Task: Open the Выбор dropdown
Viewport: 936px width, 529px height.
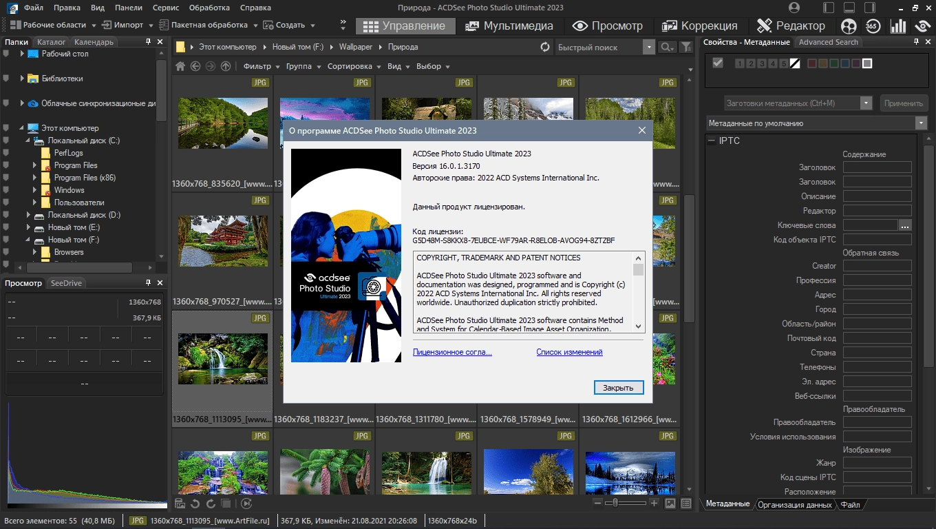Action: click(433, 66)
